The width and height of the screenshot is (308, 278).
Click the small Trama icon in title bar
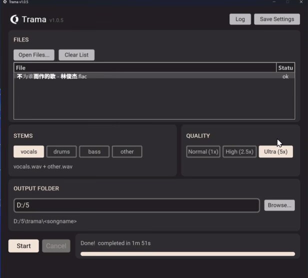(x=5, y=2)
